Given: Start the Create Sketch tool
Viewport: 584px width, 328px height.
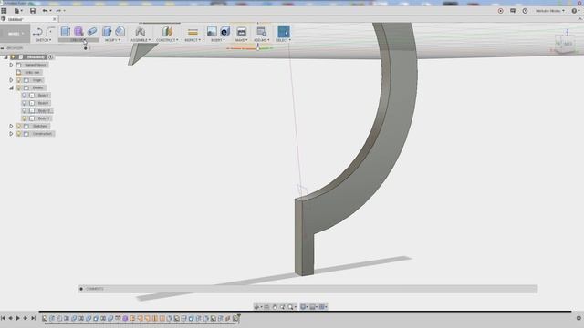Looking at the screenshot, I should pos(37,32).
